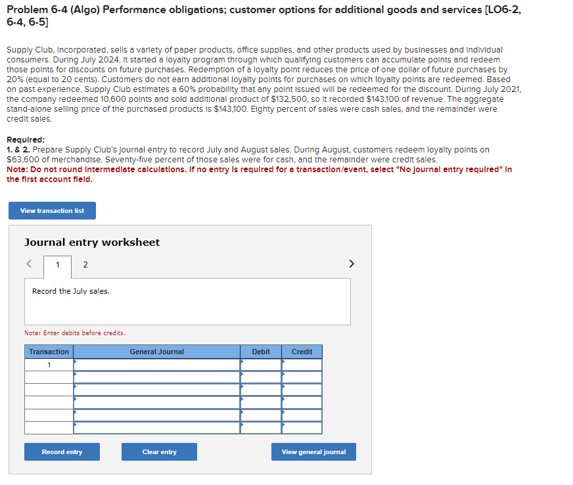This screenshot has width=573, height=485.
Task: Advance to the next transaction using the right chevron
Action: pyautogui.click(x=352, y=264)
